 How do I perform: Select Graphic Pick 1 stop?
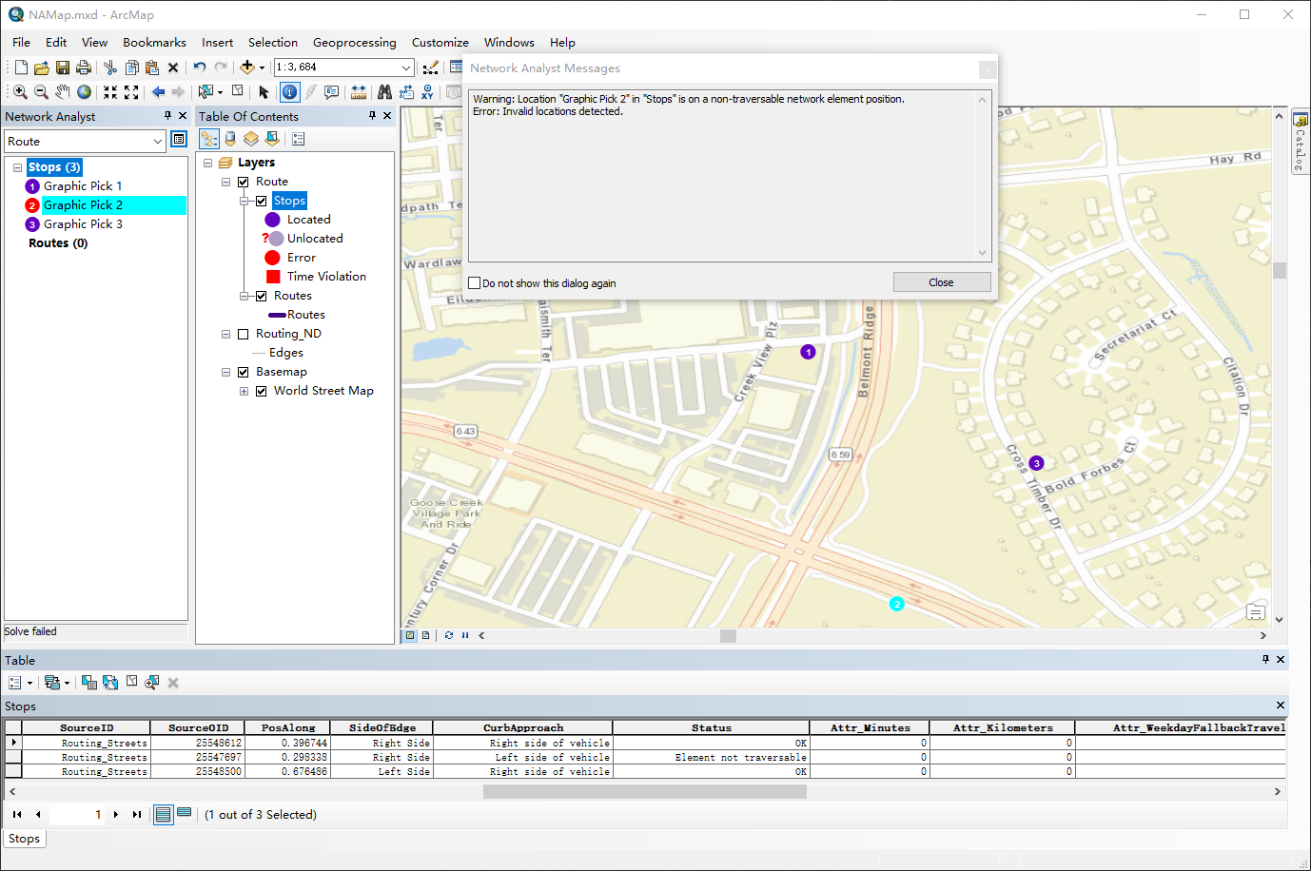click(83, 186)
